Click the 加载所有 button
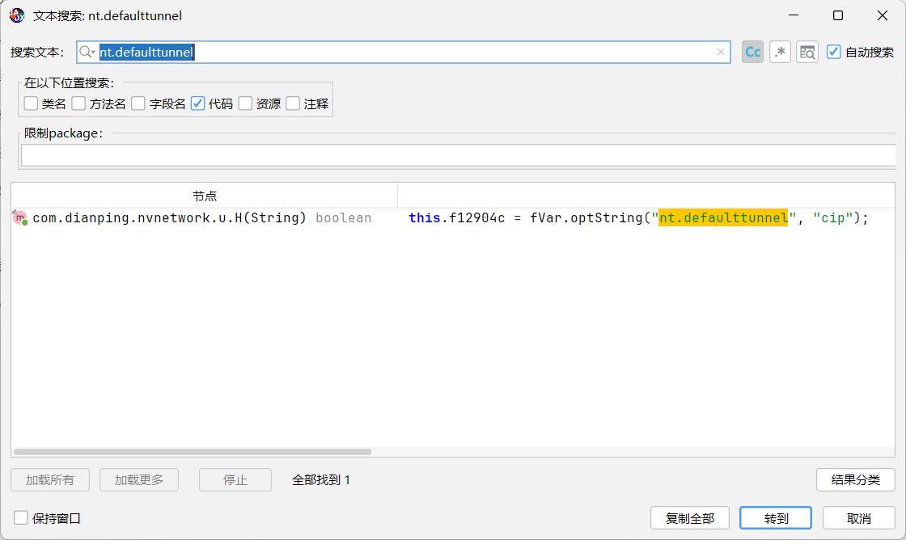The image size is (906, 540). click(50, 480)
